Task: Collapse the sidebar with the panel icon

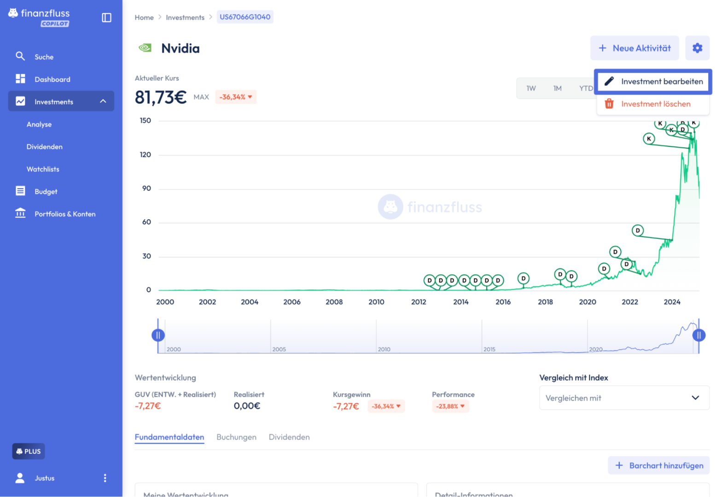Action: 106,17
